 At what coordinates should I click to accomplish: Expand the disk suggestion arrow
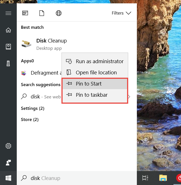click(x=129, y=97)
